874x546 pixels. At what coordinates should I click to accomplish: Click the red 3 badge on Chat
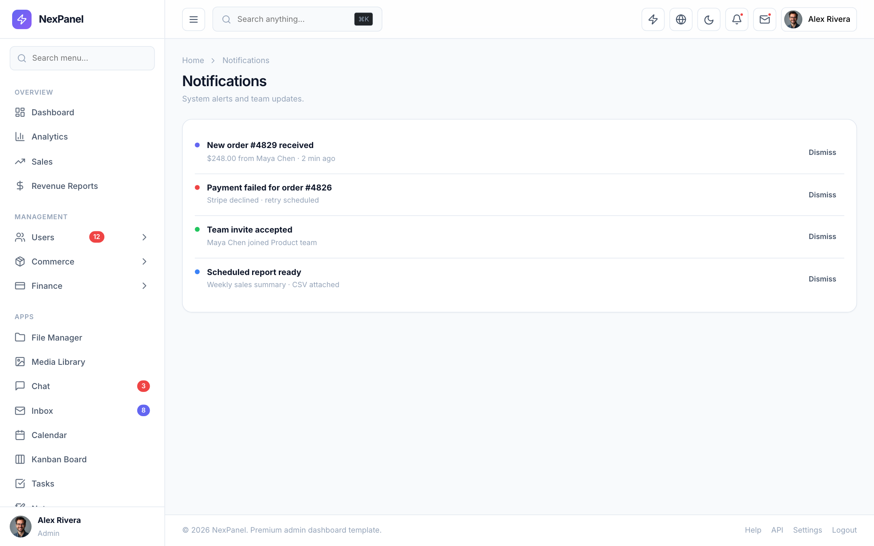point(143,386)
